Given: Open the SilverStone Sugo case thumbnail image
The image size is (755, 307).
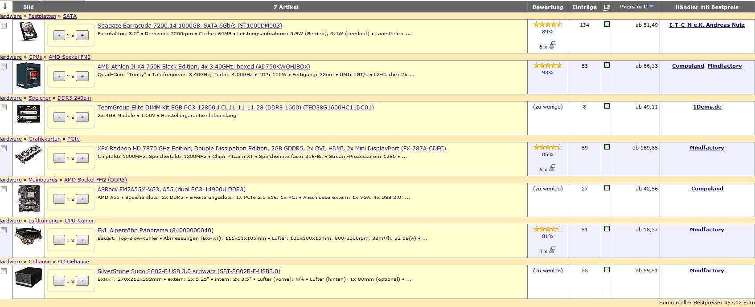Looking at the screenshot, I should point(29,278).
